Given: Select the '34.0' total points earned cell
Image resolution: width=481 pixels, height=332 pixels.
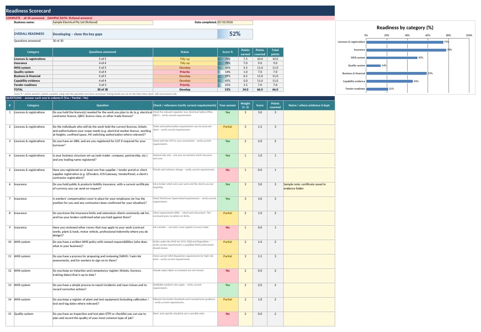Looking at the screenshot, I should point(246,90).
